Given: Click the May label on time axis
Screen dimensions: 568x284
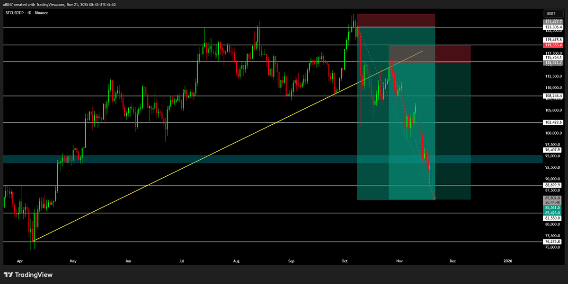Looking at the screenshot, I should click(73, 260).
